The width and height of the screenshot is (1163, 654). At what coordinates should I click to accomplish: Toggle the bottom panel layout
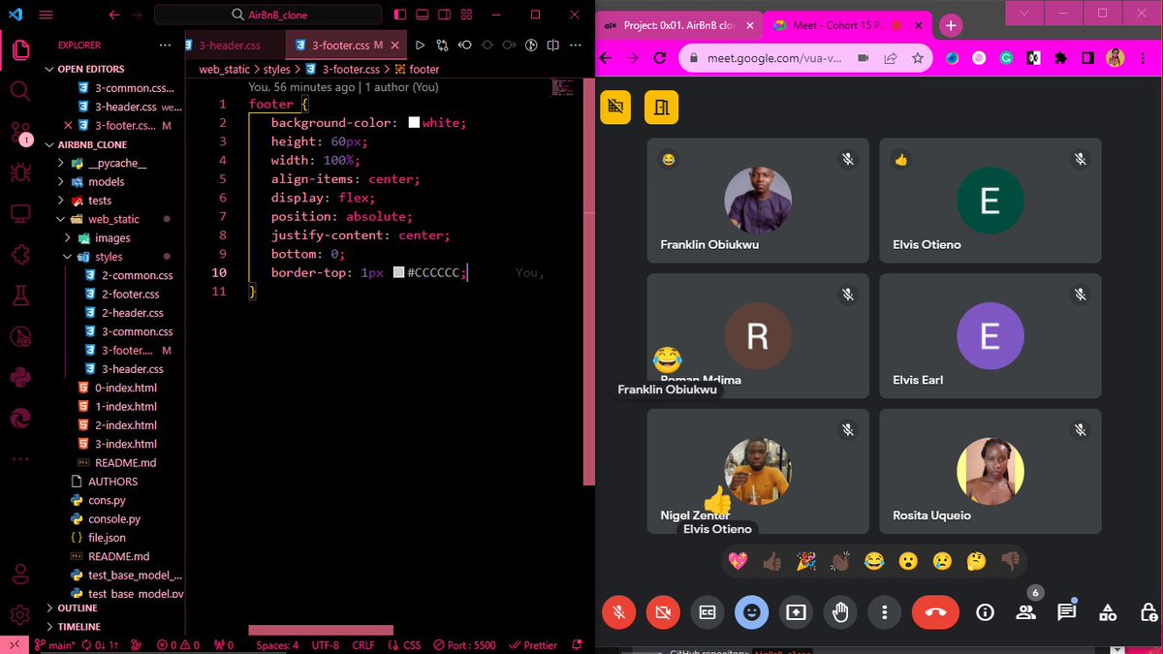coord(423,15)
